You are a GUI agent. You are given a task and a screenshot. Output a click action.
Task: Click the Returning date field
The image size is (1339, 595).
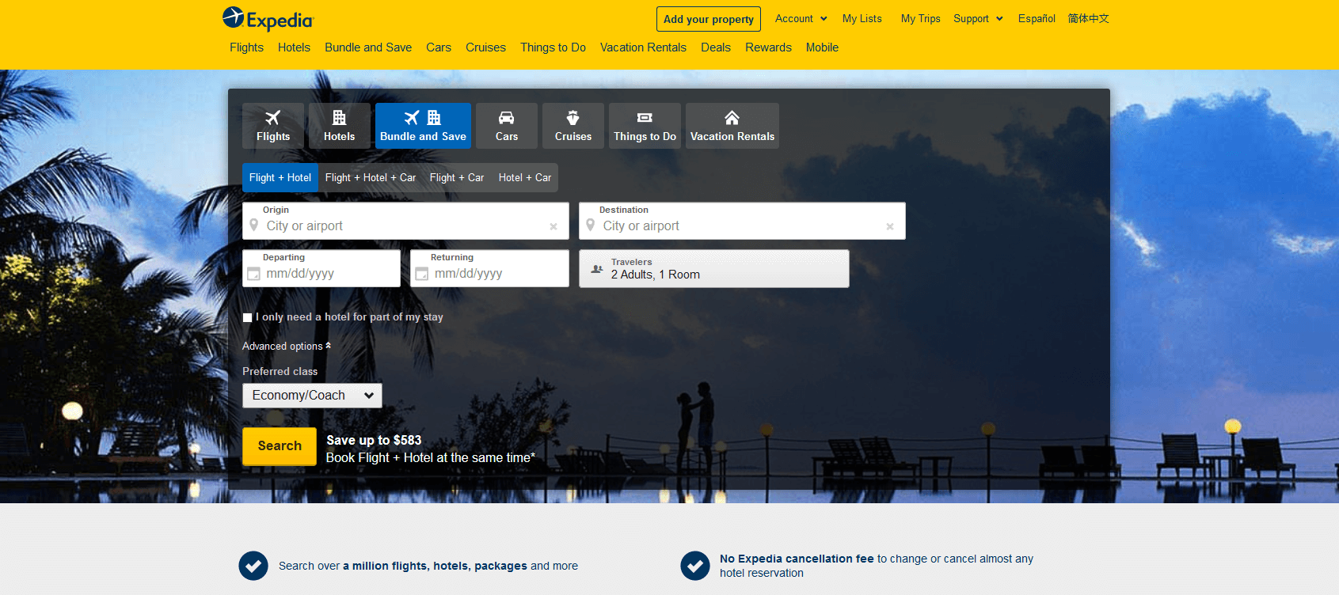click(x=489, y=268)
